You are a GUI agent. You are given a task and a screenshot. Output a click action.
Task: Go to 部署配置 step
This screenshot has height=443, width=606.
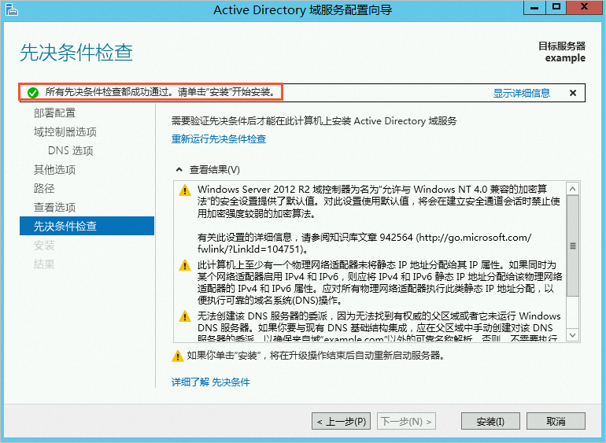54,113
